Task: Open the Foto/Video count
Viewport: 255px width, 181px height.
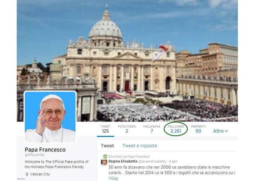Action: (127, 129)
